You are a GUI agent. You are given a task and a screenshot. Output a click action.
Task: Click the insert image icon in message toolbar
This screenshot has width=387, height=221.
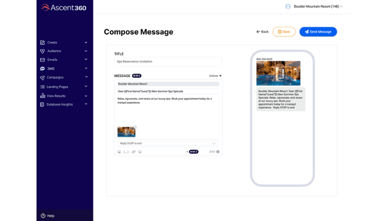[119, 151]
